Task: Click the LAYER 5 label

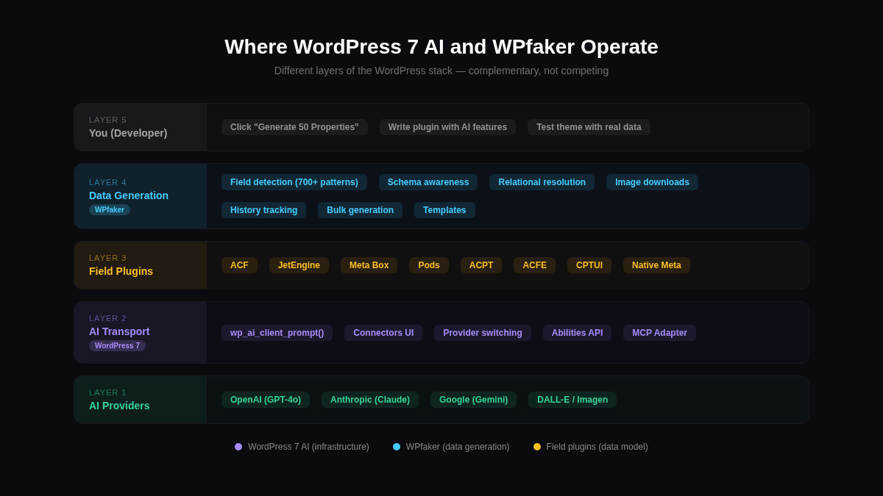Action: point(108,120)
